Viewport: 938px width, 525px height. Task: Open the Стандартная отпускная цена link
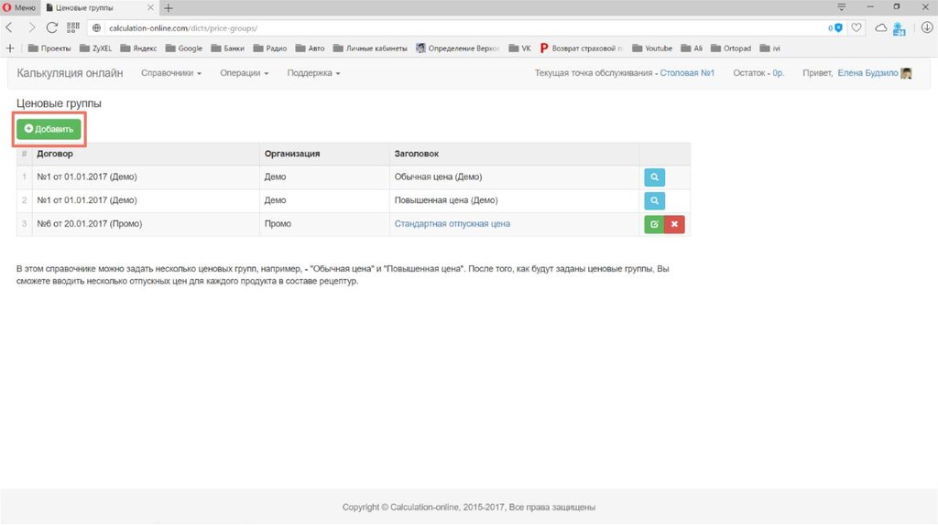(x=452, y=224)
